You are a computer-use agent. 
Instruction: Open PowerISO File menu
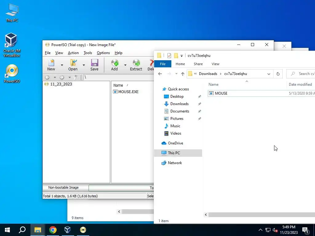pyautogui.click(x=48, y=53)
